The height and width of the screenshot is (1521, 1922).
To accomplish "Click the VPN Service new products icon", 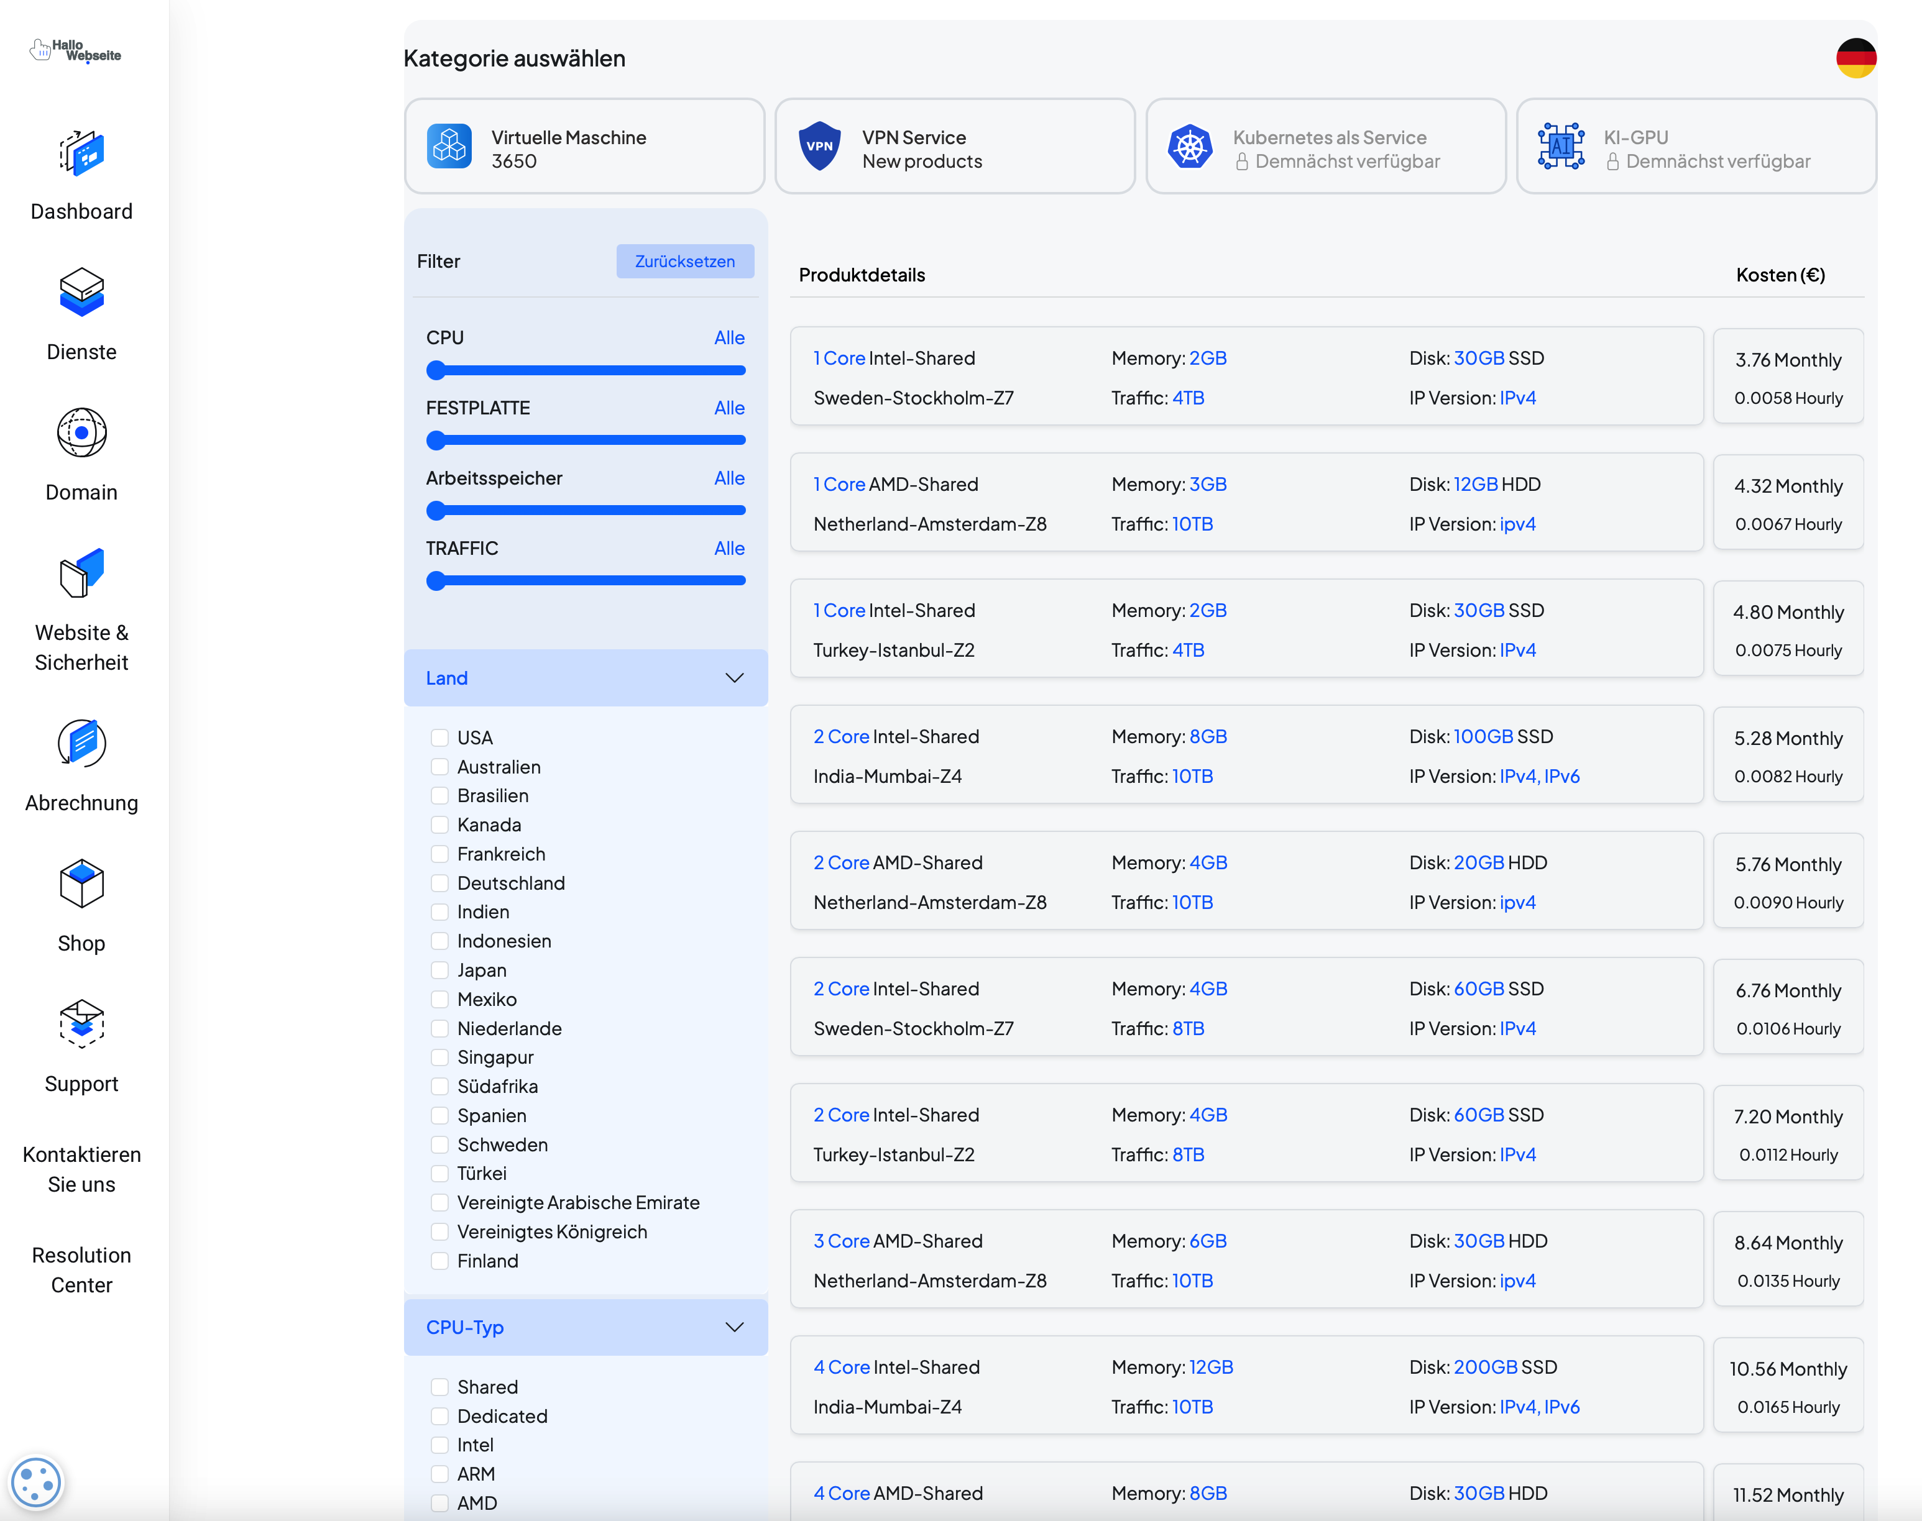I will click(x=822, y=148).
